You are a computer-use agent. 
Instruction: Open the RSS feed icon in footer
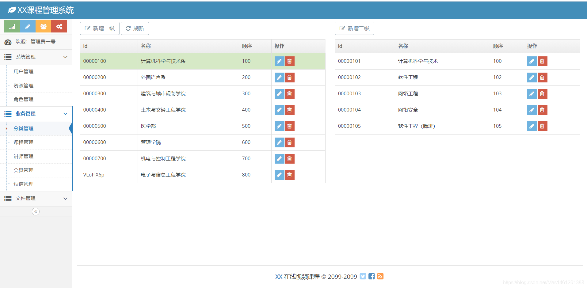(380, 276)
